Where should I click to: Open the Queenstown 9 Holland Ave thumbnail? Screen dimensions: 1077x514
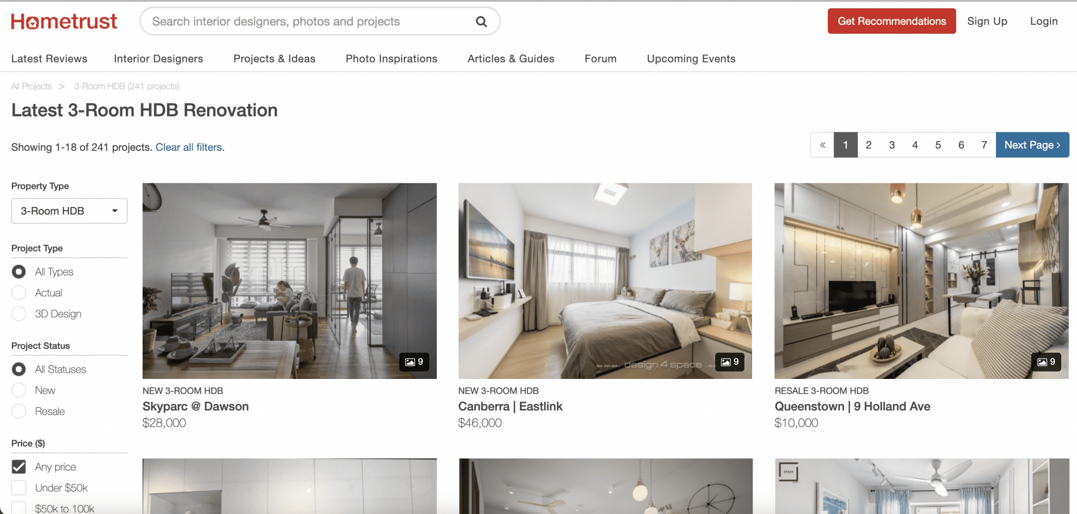921,281
